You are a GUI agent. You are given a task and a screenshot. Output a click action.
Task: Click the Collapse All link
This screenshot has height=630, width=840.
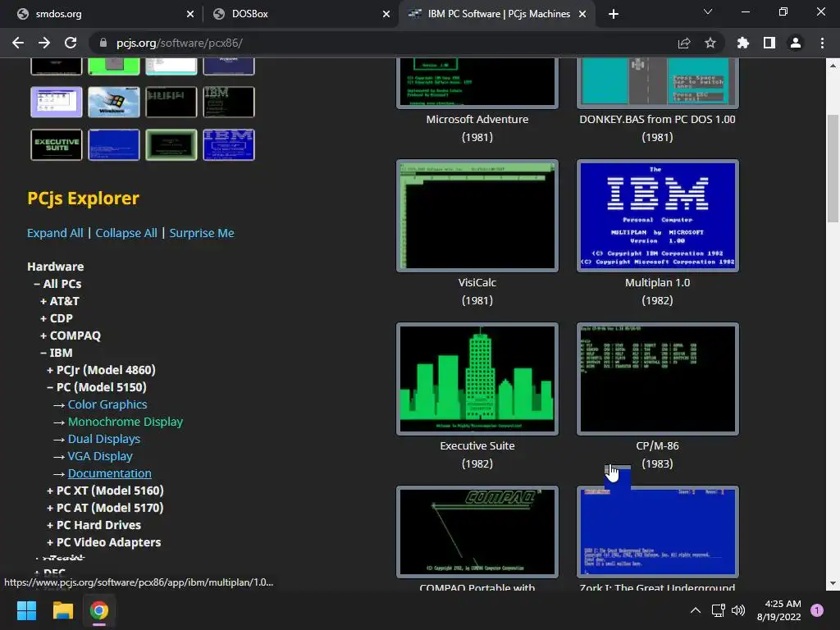[x=126, y=233]
